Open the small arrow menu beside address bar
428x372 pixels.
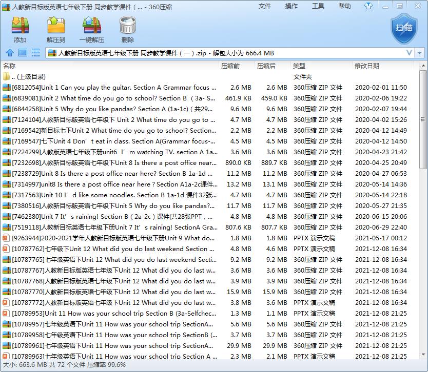tap(420, 53)
